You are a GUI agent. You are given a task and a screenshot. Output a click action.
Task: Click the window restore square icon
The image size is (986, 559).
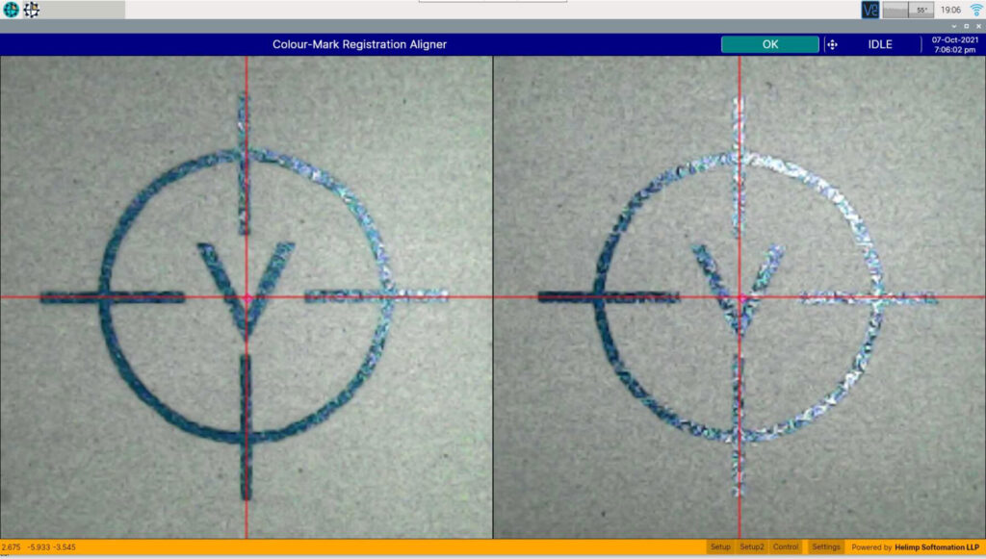click(x=966, y=26)
